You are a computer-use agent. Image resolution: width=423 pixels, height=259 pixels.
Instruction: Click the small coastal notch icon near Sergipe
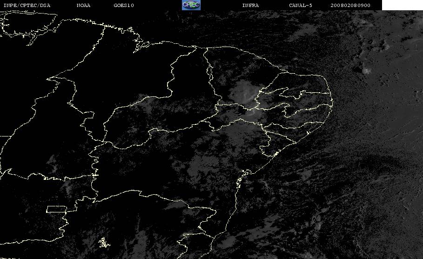pyautogui.click(x=275, y=154)
